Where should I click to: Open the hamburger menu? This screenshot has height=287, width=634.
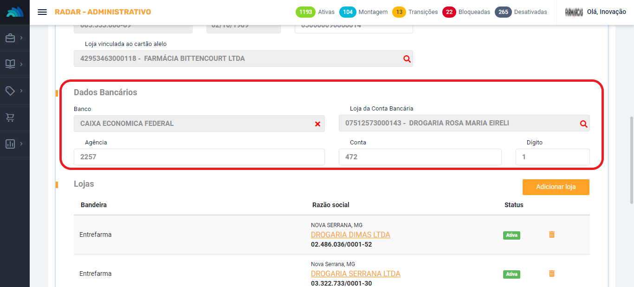pos(42,12)
